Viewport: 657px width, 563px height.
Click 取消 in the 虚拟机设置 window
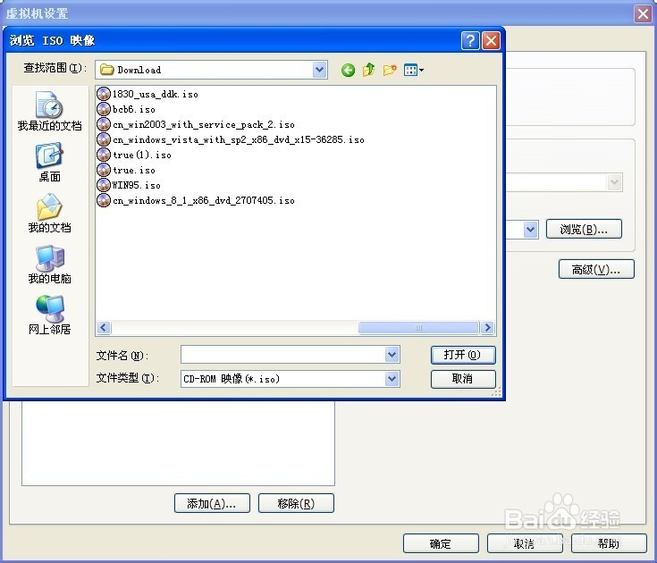tap(525, 543)
